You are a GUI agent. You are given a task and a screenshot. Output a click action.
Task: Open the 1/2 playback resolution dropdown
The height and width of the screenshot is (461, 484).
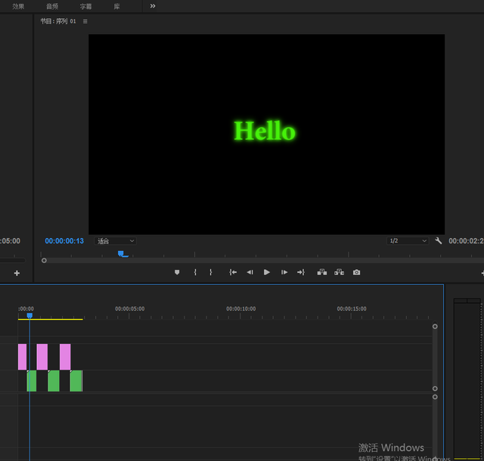[x=408, y=241]
